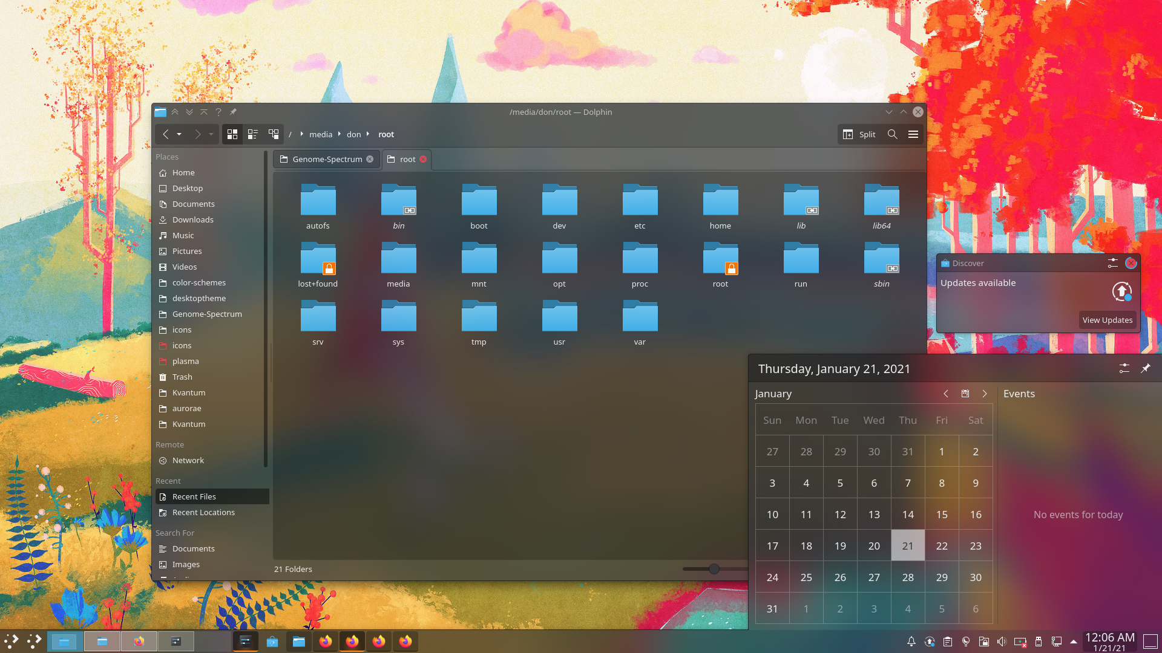Click the update icon in Discover notification
The height and width of the screenshot is (653, 1162).
click(1122, 291)
